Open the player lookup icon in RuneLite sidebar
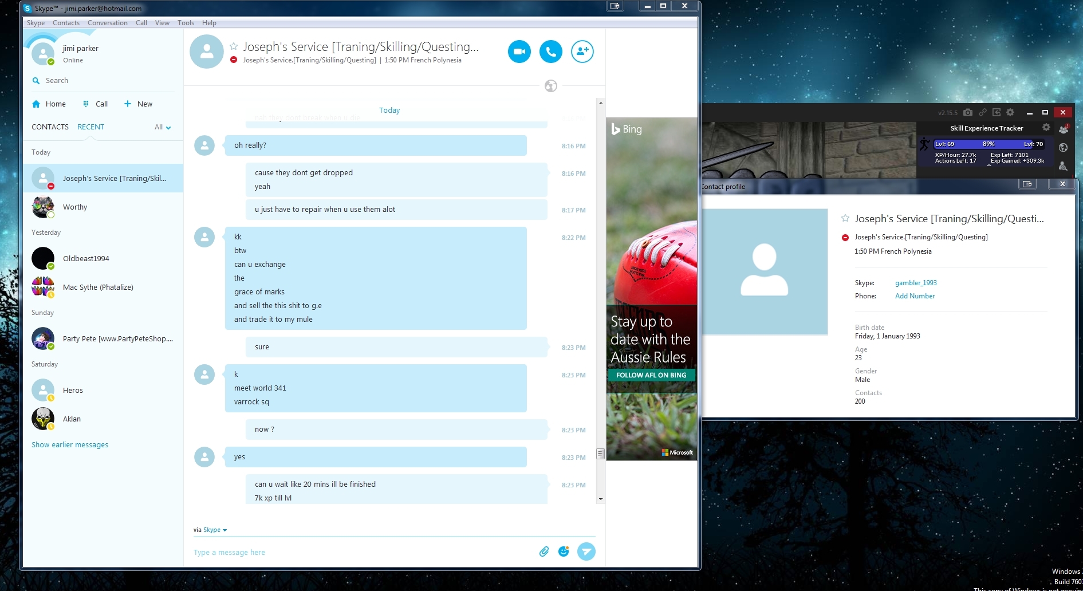The width and height of the screenshot is (1083, 591). (1064, 166)
